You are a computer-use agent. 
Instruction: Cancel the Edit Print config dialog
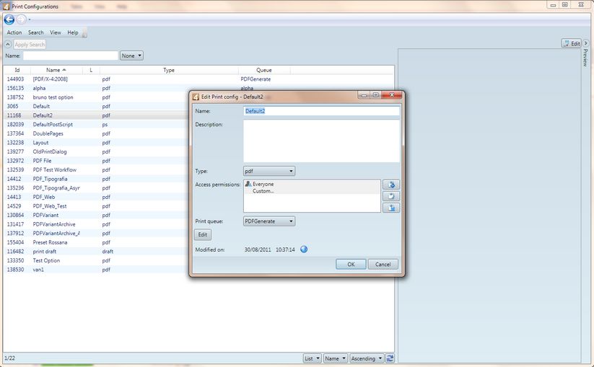point(383,264)
